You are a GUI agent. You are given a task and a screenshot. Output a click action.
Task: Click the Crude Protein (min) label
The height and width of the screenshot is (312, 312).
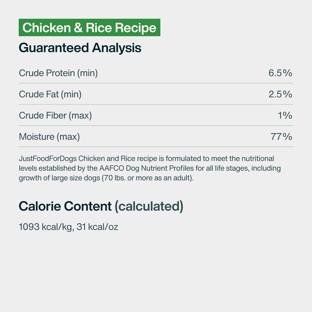pyautogui.click(x=58, y=73)
